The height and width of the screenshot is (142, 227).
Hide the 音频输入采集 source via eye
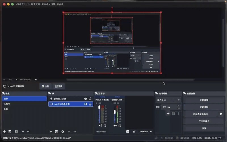pos(86,99)
